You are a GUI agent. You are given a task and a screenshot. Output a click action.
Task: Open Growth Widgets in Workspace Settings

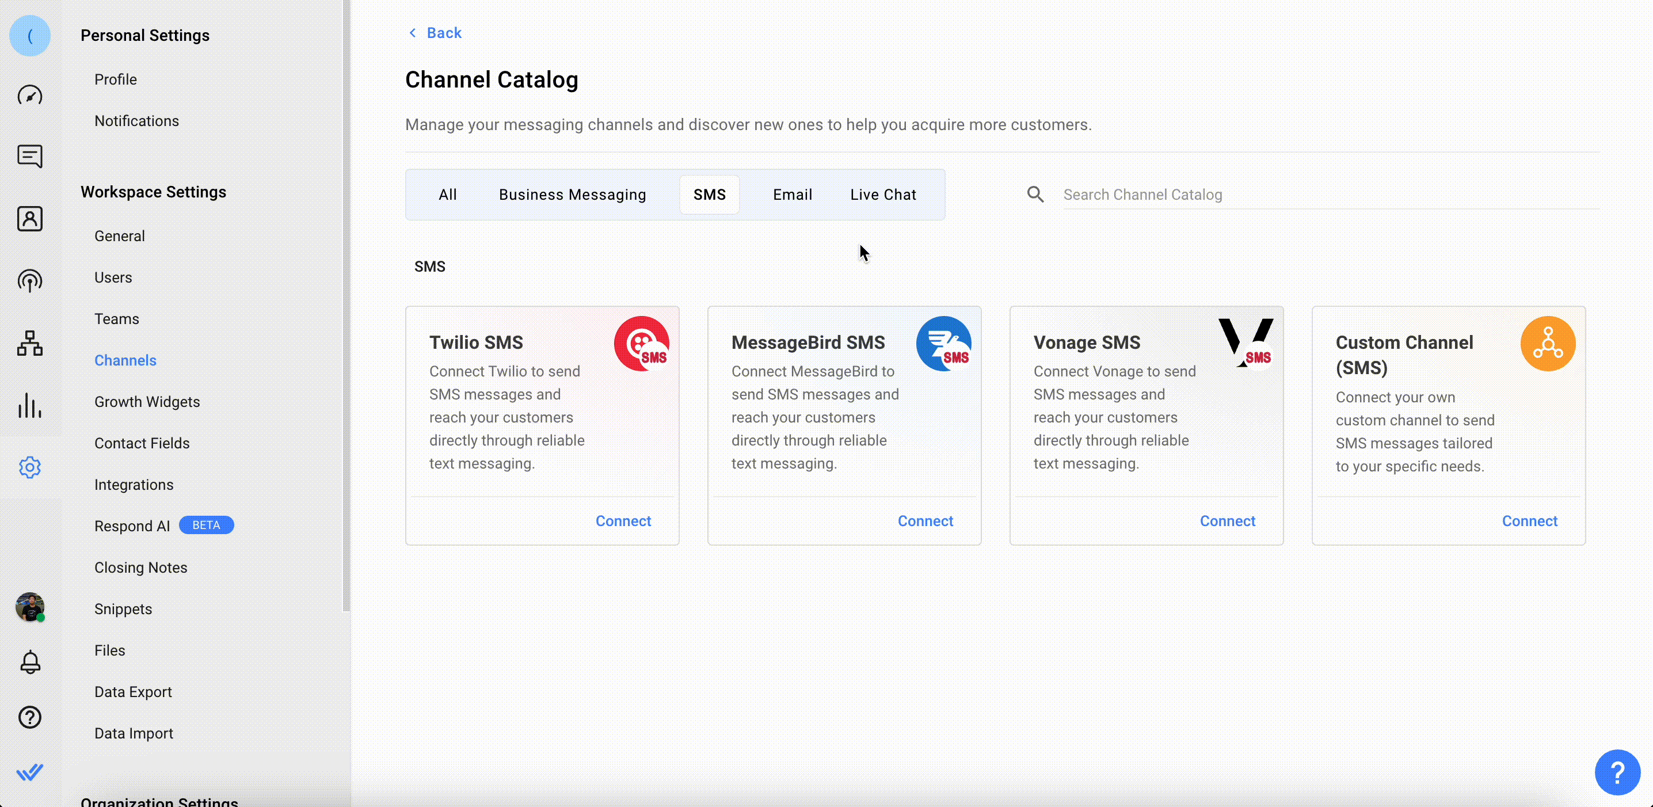[x=147, y=402]
